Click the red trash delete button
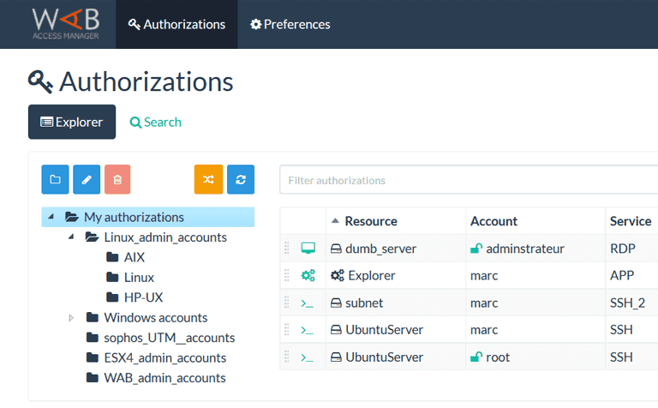 coord(117,179)
